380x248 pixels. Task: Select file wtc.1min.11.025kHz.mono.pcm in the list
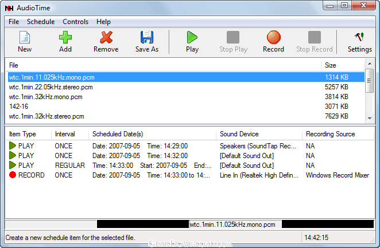(x=186, y=77)
